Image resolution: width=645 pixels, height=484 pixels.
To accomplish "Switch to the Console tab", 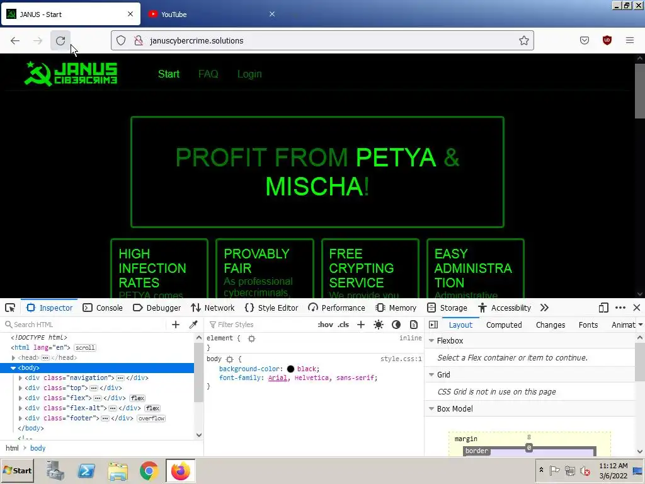I will pyautogui.click(x=103, y=308).
